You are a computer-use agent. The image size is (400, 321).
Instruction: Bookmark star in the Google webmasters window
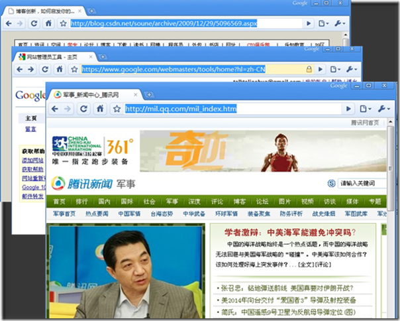click(74, 69)
